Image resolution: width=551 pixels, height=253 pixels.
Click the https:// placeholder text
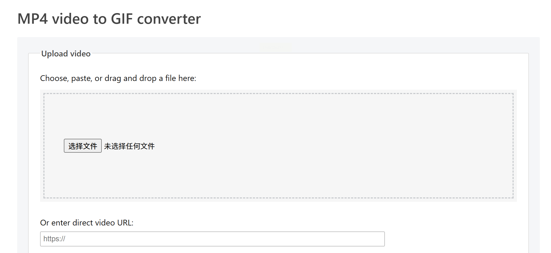(x=54, y=239)
